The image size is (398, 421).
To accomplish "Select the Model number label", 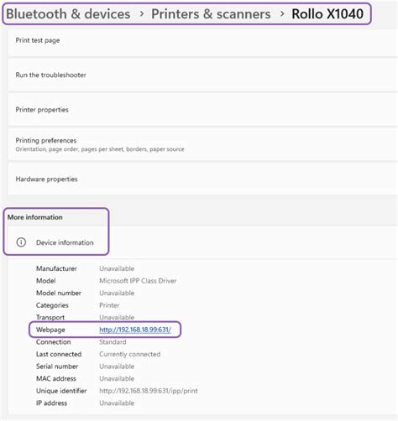I will tap(59, 293).
